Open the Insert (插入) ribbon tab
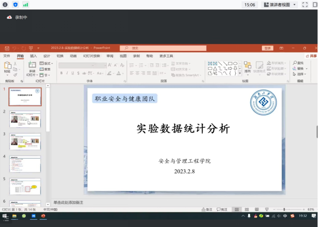This screenshot has width=318, height=227. [x=33, y=56]
